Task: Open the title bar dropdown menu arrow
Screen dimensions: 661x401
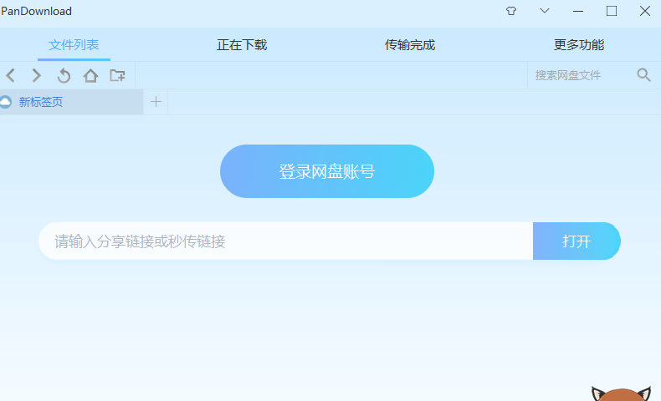Action: tap(545, 11)
